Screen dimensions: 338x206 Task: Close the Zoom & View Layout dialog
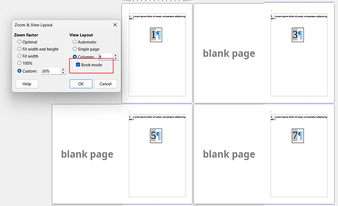(x=115, y=25)
